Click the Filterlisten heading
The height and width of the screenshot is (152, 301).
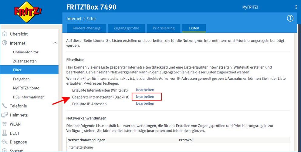75,60
